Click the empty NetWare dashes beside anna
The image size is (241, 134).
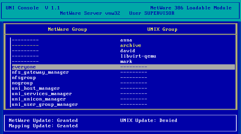25,40
